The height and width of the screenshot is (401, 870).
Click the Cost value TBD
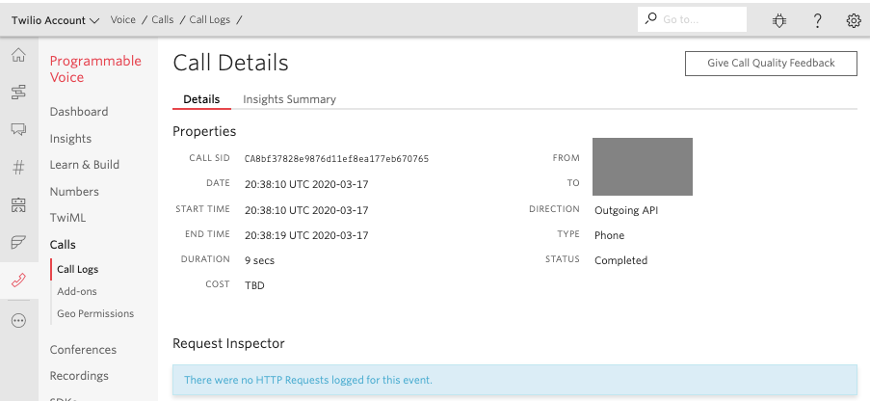pos(254,285)
